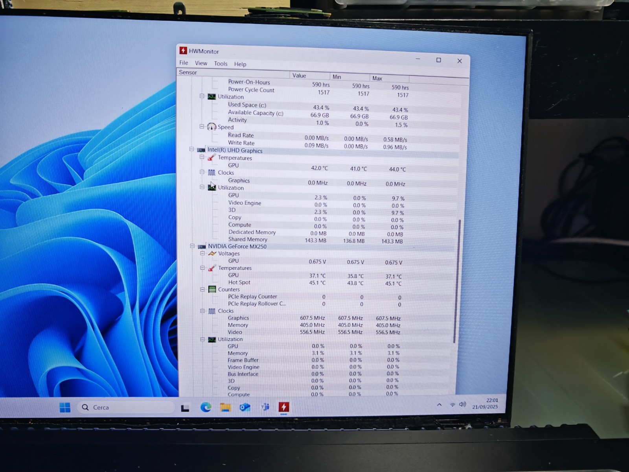Click the thermometer icon under NVIDIA MX250
This screenshot has height=472, width=629.
tap(212, 268)
